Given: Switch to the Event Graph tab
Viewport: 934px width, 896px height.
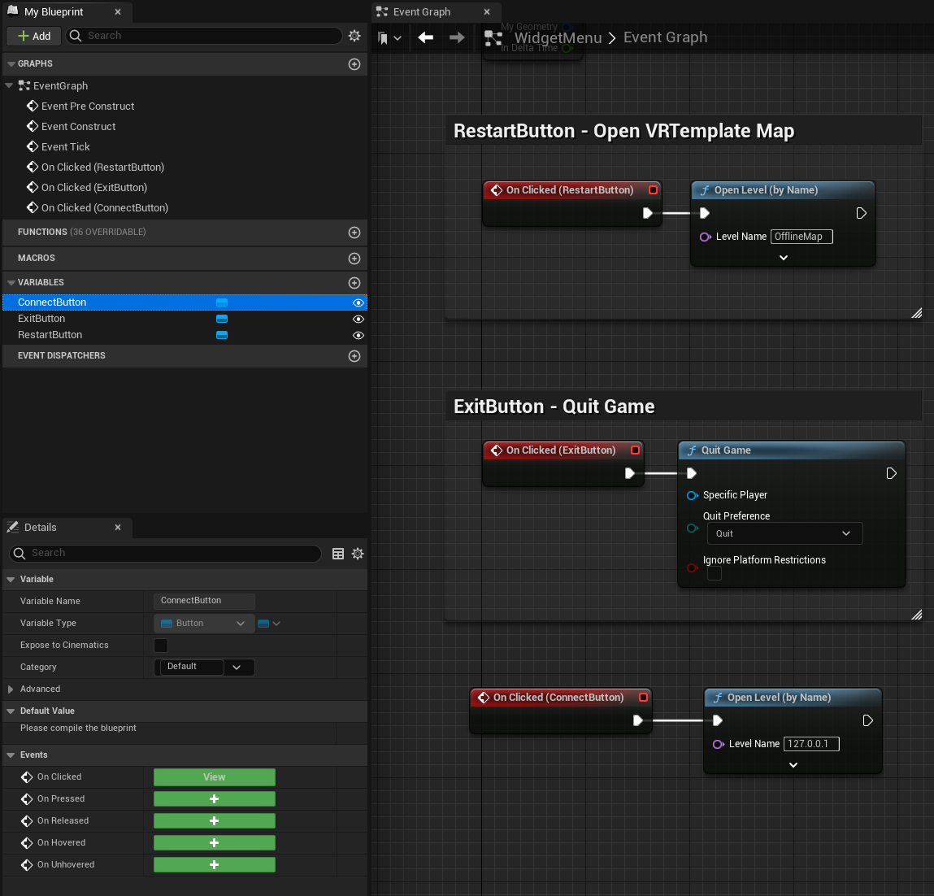Looking at the screenshot, I should [422, 12].
